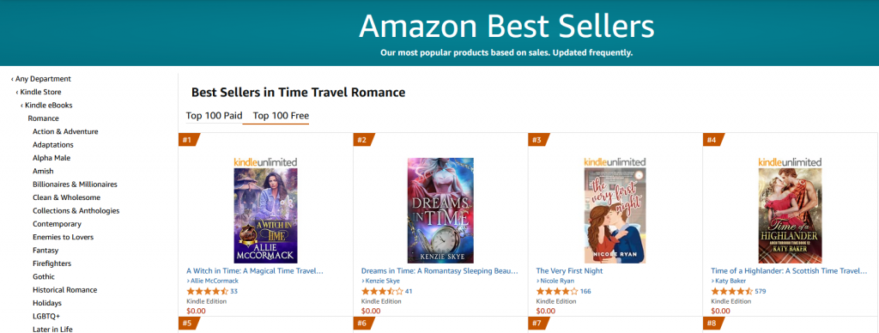Navigate up to Kindle Store
879x333 pixels.
tap(39, 92)
